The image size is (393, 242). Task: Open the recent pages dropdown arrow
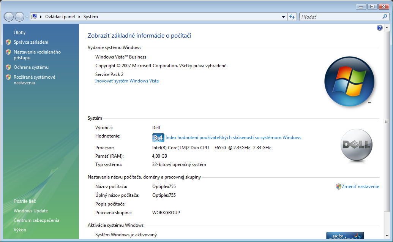27,17
